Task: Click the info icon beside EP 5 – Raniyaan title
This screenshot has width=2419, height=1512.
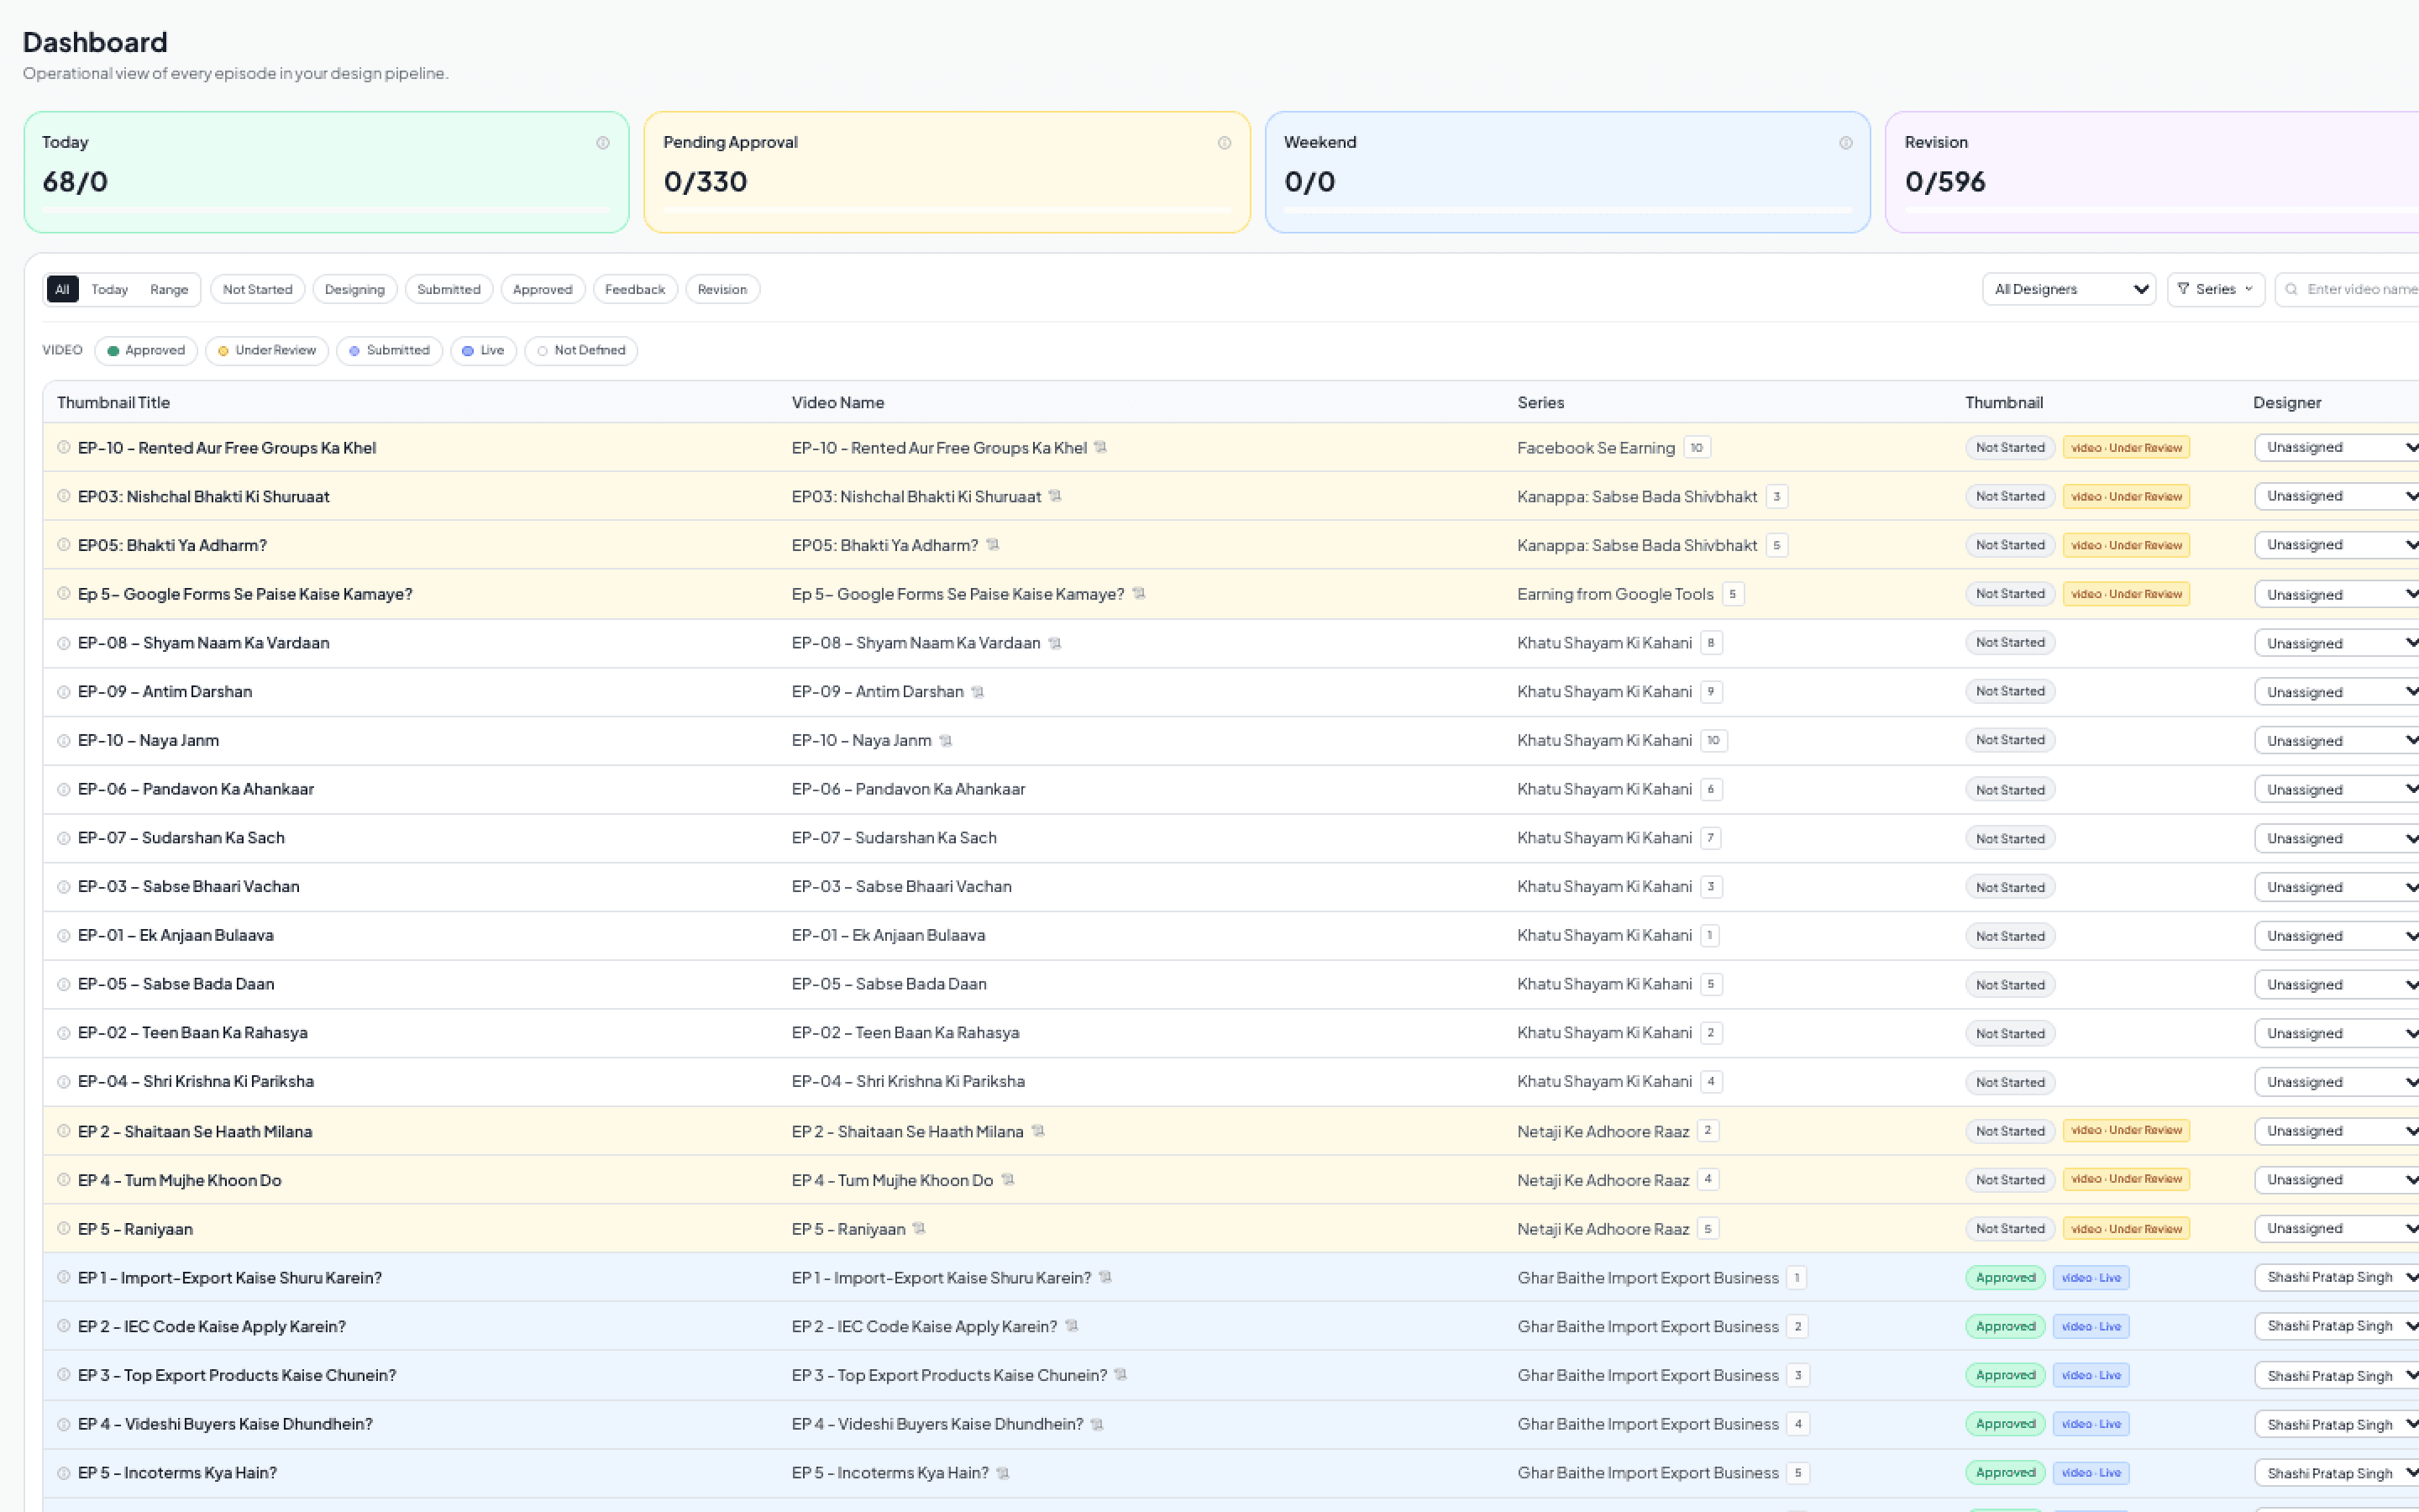Action: coord(64,1228)
